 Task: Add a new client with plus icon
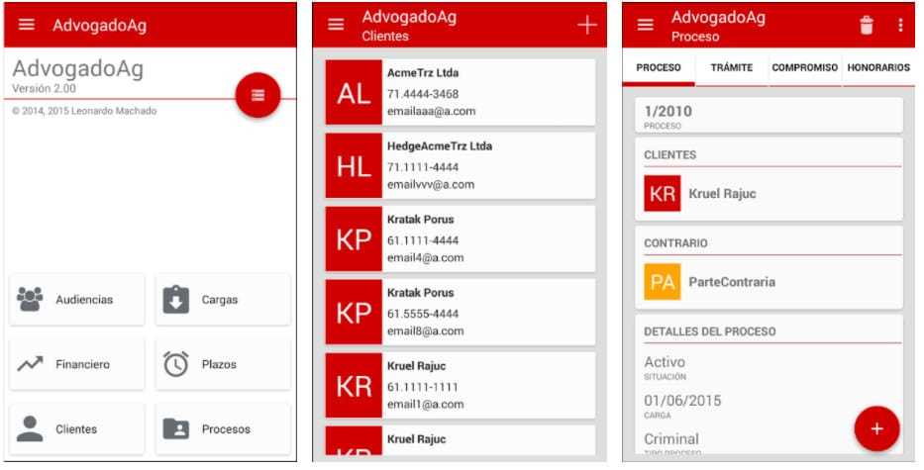pos(587,26)
